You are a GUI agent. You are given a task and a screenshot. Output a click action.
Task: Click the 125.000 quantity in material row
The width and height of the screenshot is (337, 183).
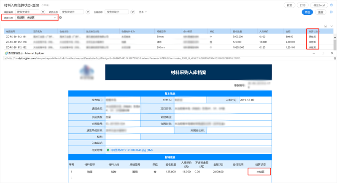pyautogui.click(x=171, y=172)
